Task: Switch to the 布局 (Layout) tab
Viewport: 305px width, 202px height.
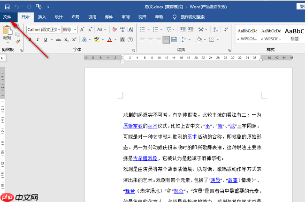Action: click(76, 17)
